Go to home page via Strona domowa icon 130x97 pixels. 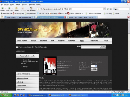pos(31,8)
